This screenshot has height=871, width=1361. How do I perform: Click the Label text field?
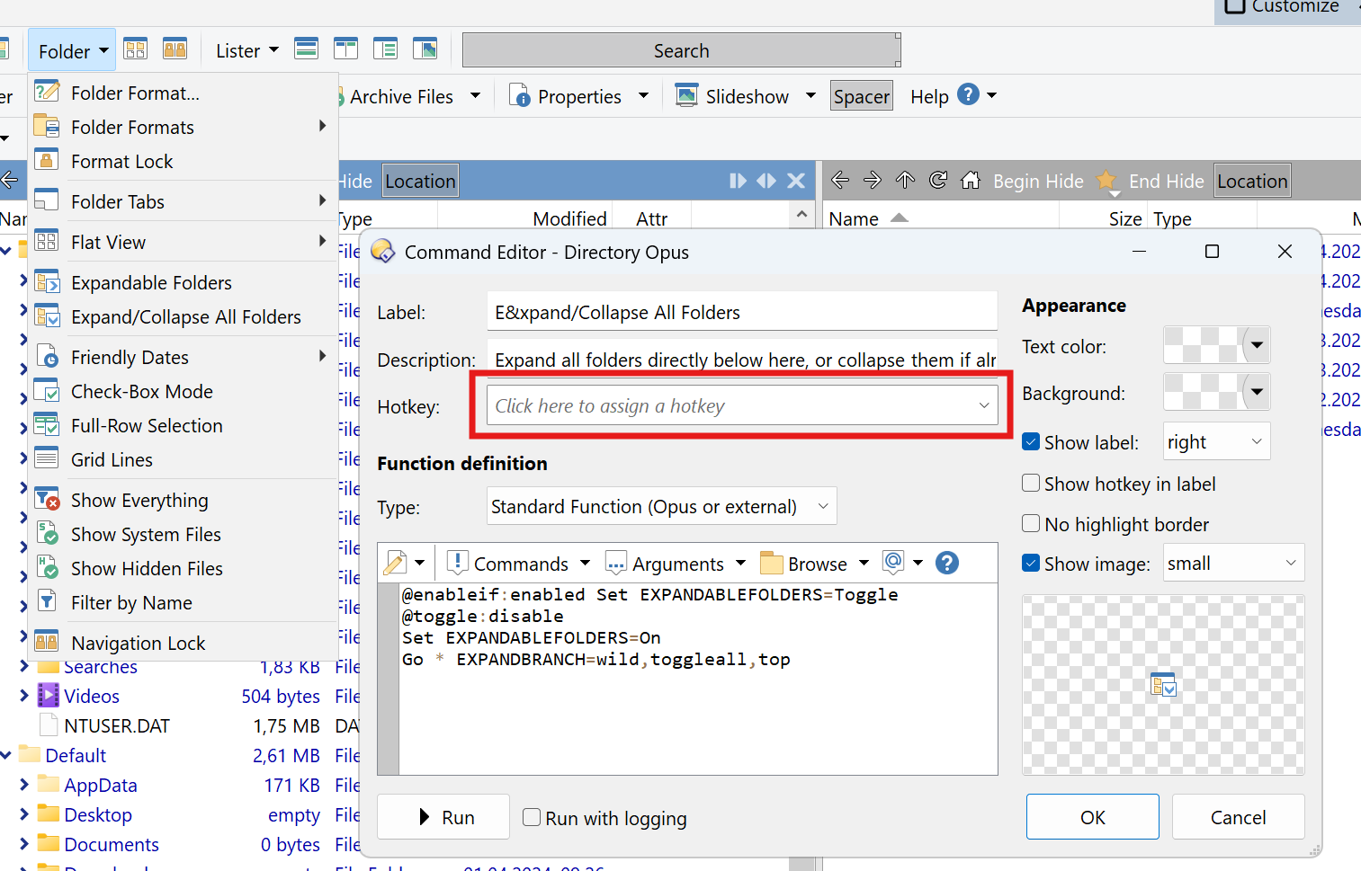tap(742, 312)
